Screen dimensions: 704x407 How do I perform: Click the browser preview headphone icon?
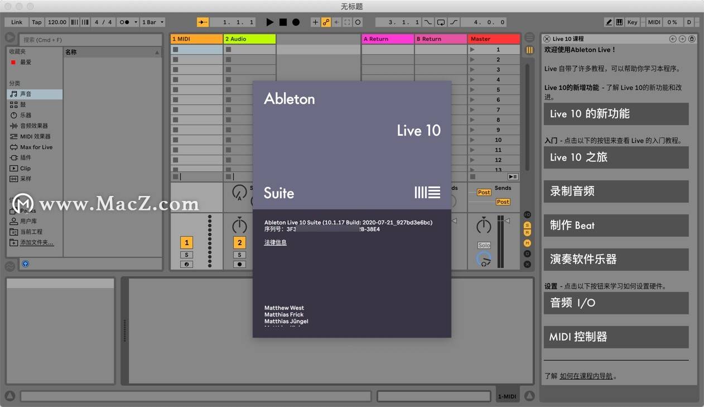pyautogui.click(x=26, y=264)
